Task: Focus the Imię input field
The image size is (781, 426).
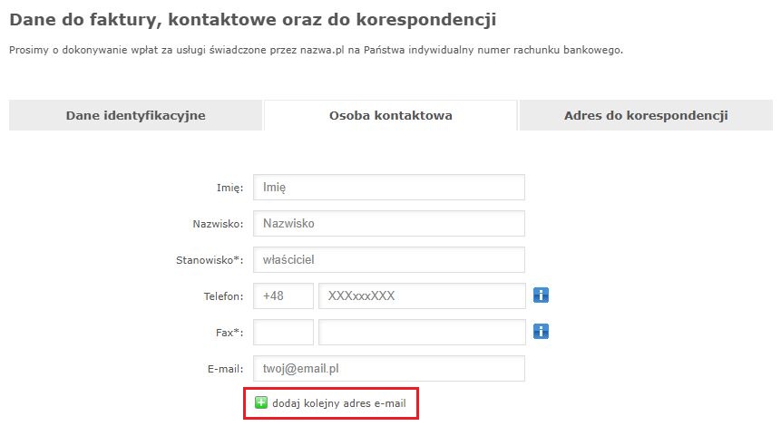Action: click(389, 187)
